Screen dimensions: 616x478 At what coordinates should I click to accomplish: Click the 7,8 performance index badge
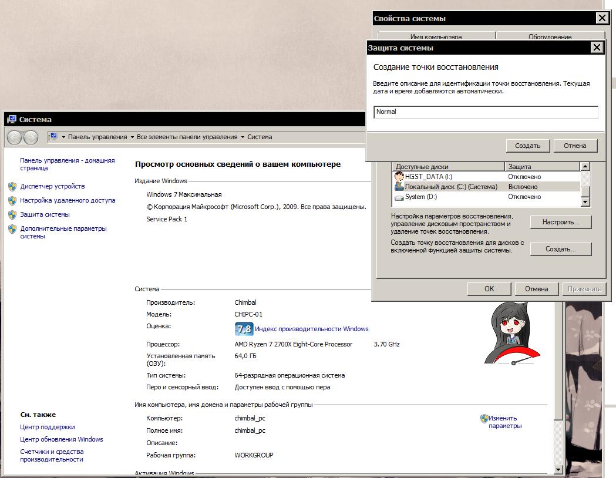[244, 329]
